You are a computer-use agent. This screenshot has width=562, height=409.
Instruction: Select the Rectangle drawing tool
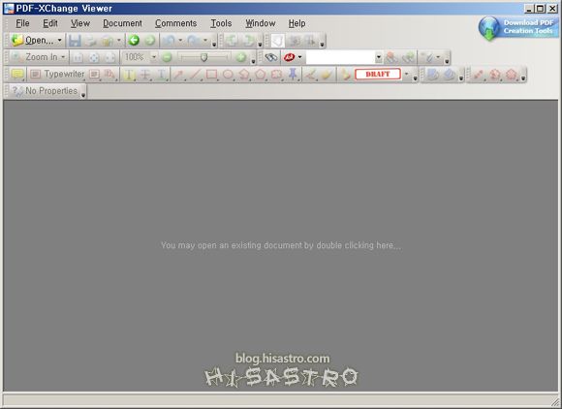[211, 75]
